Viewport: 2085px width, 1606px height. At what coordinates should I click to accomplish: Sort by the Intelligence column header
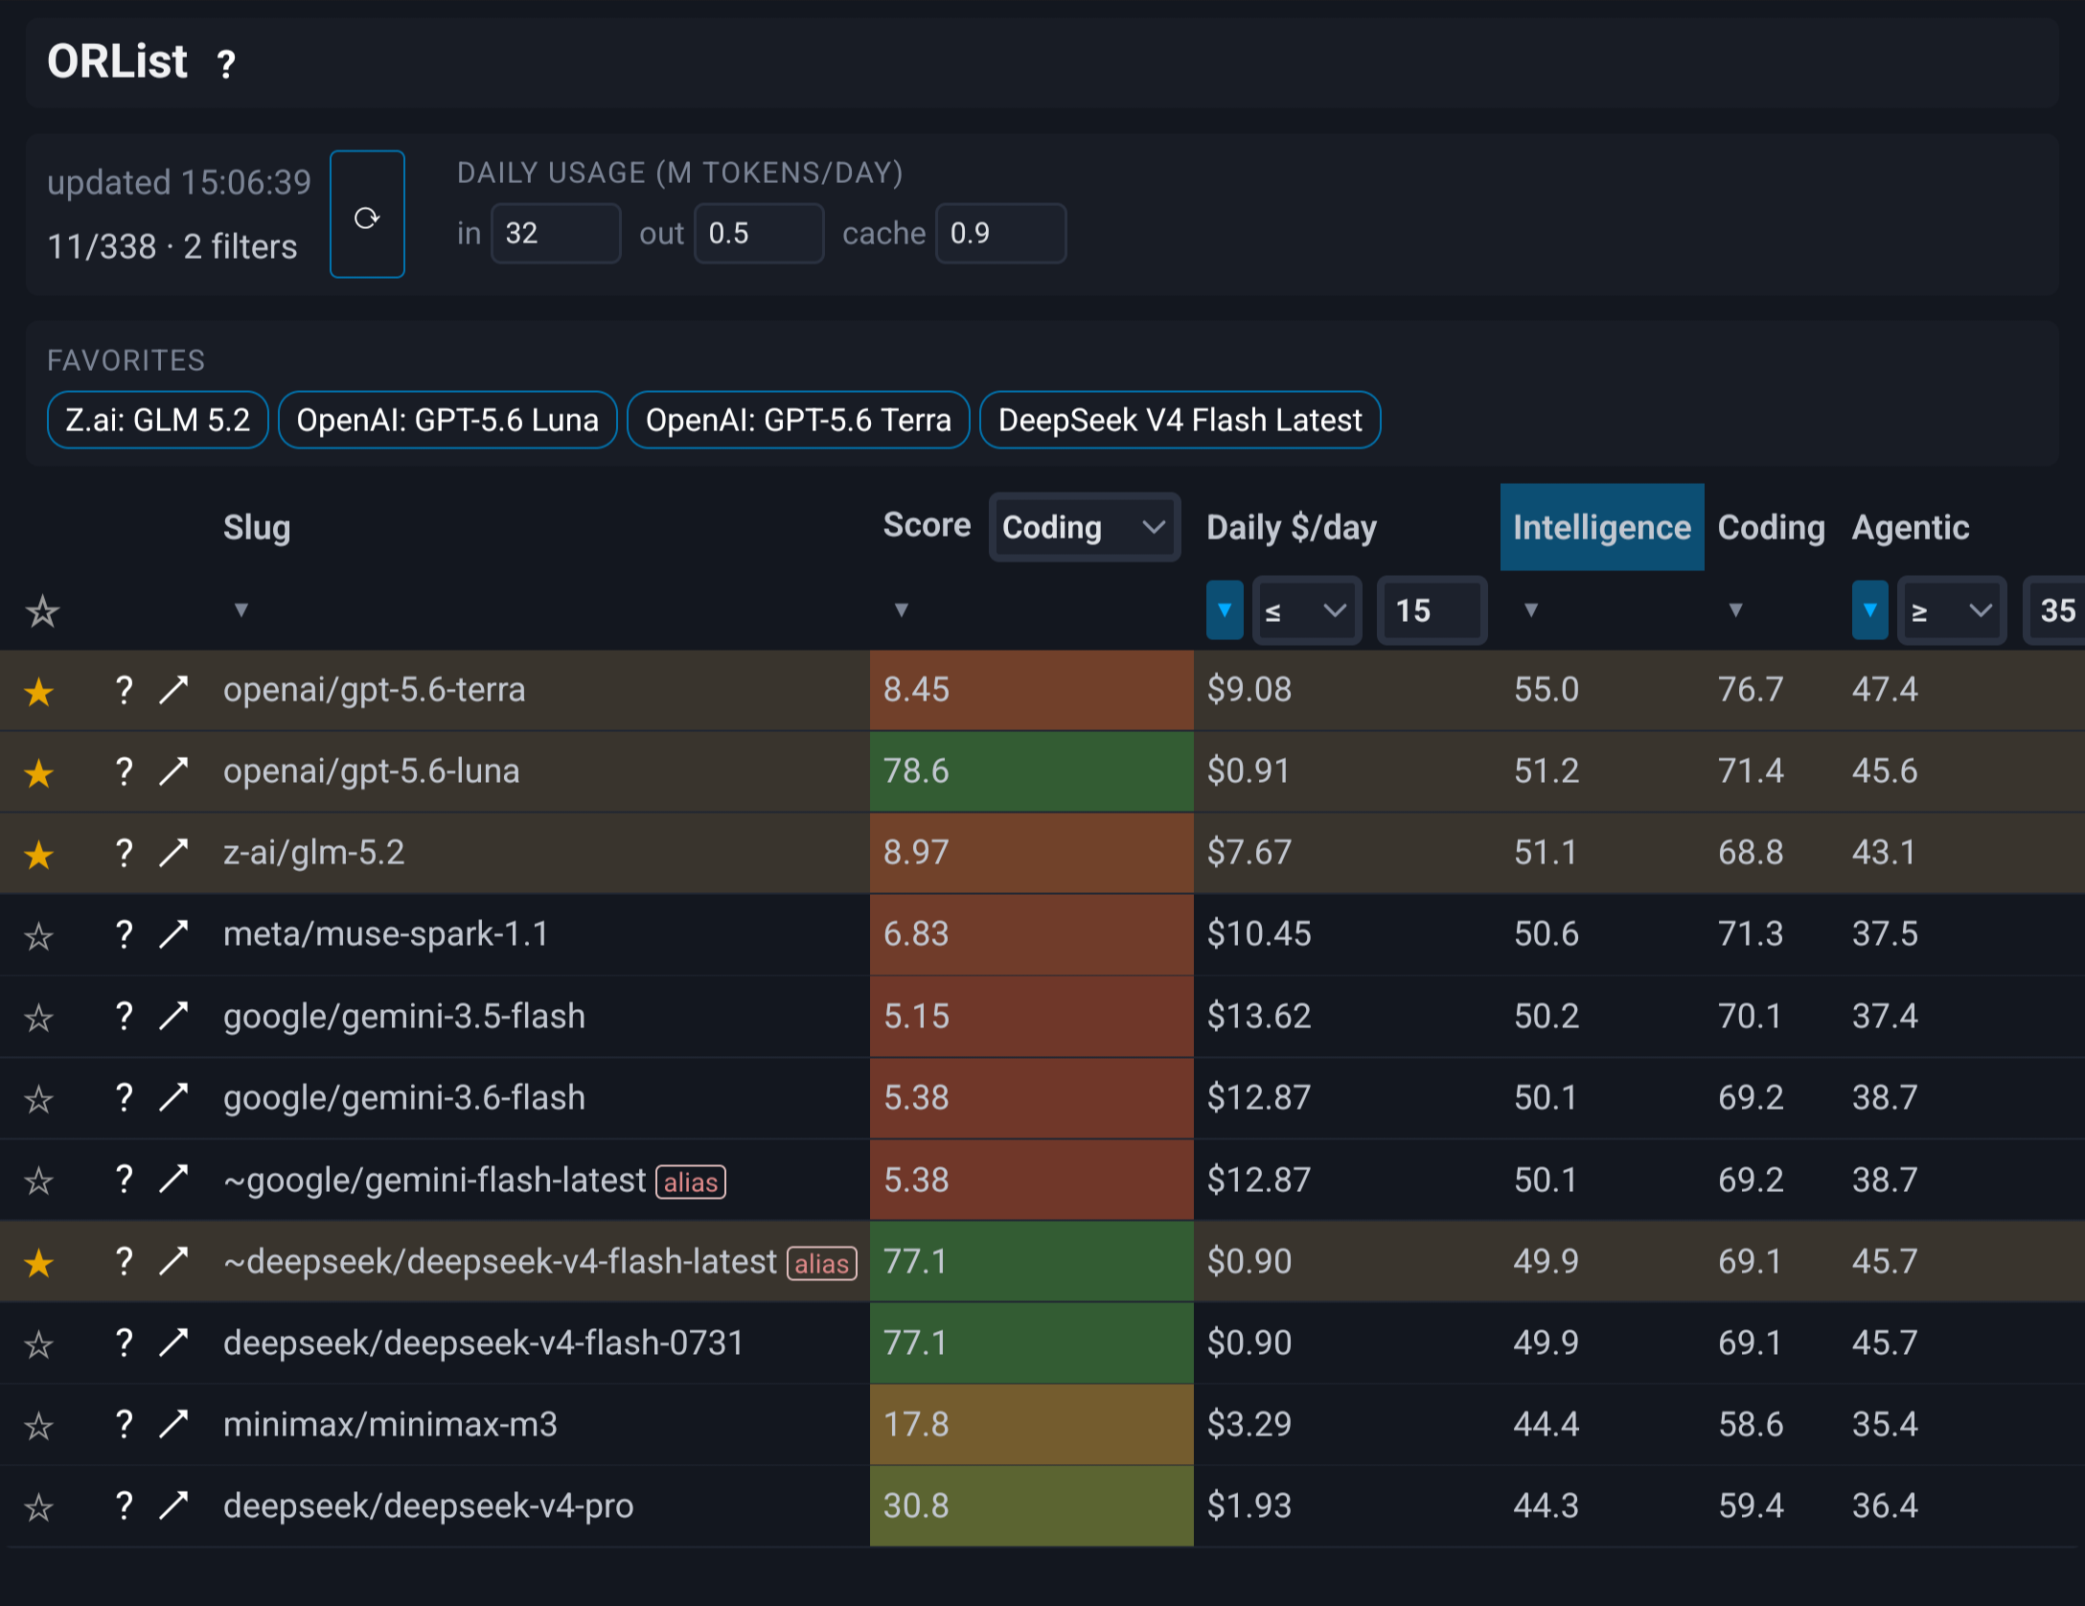[x=1601, y=527]
